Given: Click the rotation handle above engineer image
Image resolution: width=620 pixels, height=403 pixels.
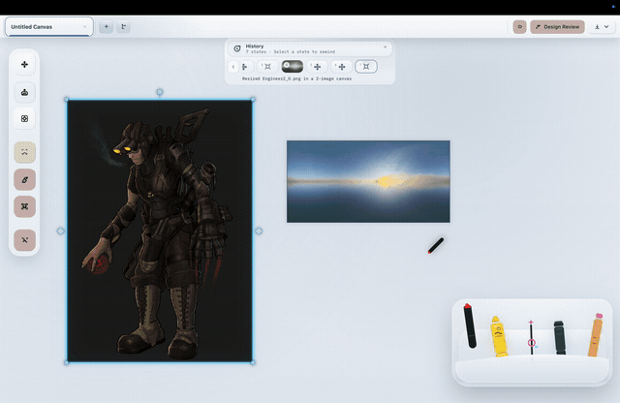Looking at the screenshot, I should point(159,92).
